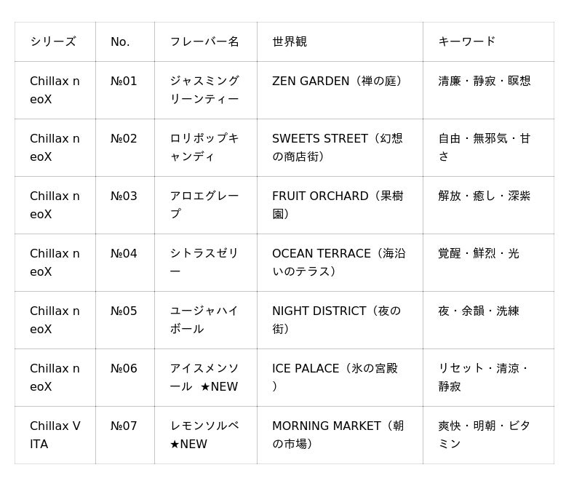Viewport: 582px width, 486px height.
Task: Select the Chillax VITA series cell
Action: point(55,435)
